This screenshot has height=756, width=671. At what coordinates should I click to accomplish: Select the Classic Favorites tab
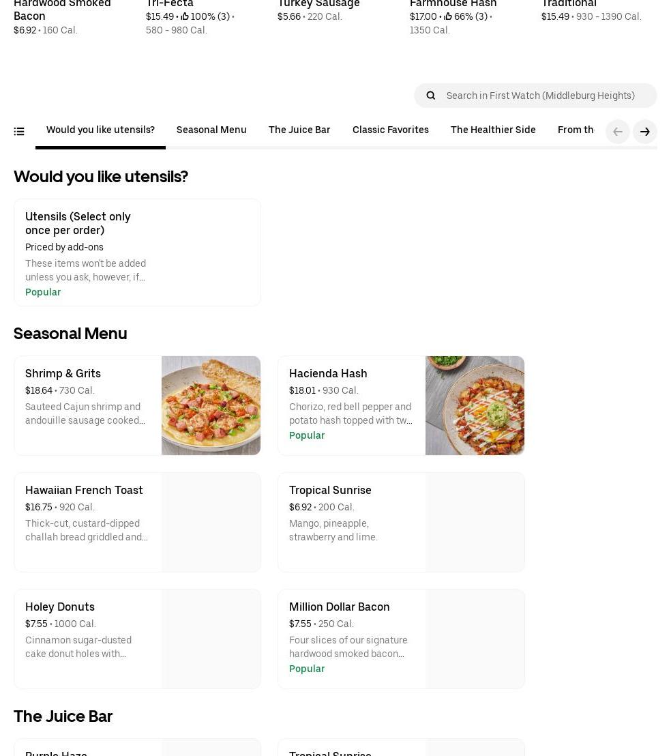[x=391, y=130]
